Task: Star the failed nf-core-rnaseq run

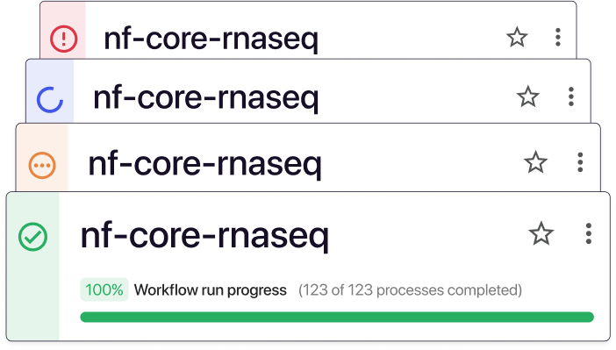Action: [517, 38]
